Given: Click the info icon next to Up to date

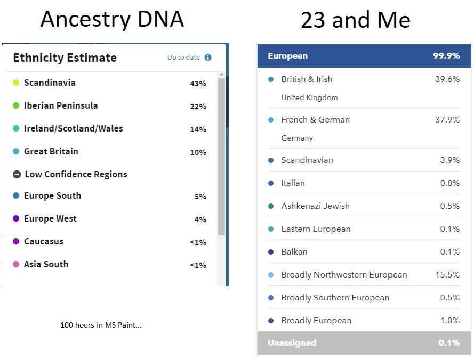Looking at the screenshot, I should click(207, 58).
